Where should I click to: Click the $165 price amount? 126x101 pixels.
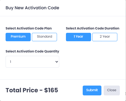[x=51, y=90]
